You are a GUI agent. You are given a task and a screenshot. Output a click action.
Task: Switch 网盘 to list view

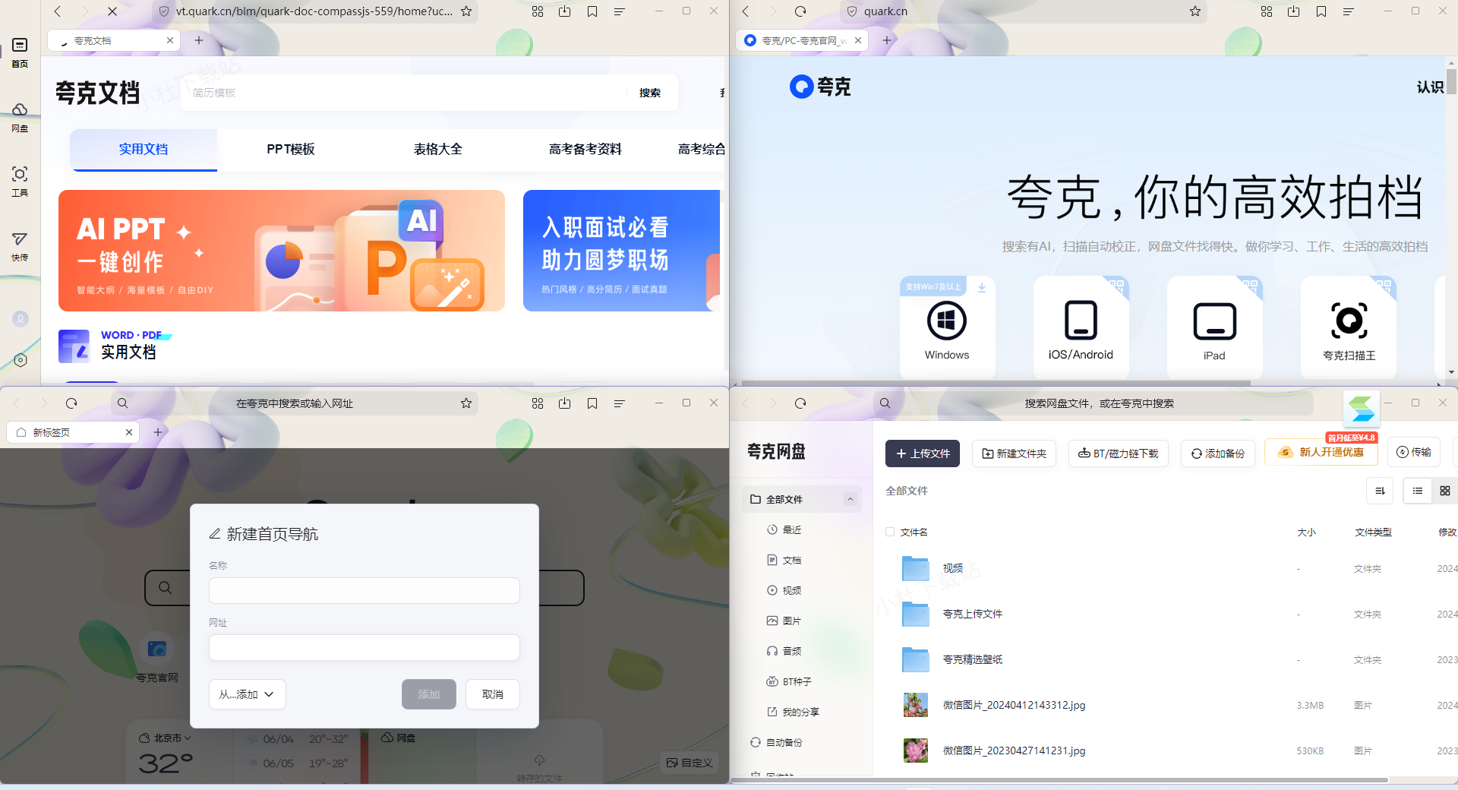tap(1418, 491)
